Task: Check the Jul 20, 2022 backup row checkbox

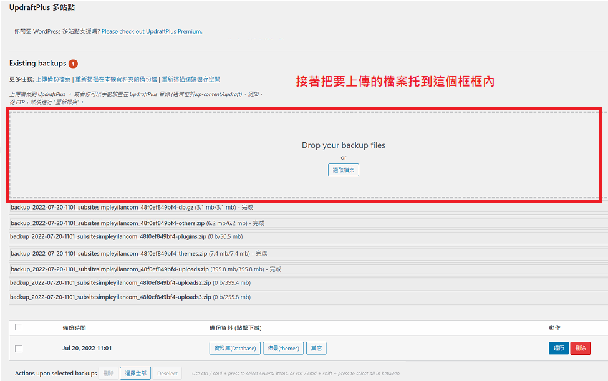Action: coord(19,349)
